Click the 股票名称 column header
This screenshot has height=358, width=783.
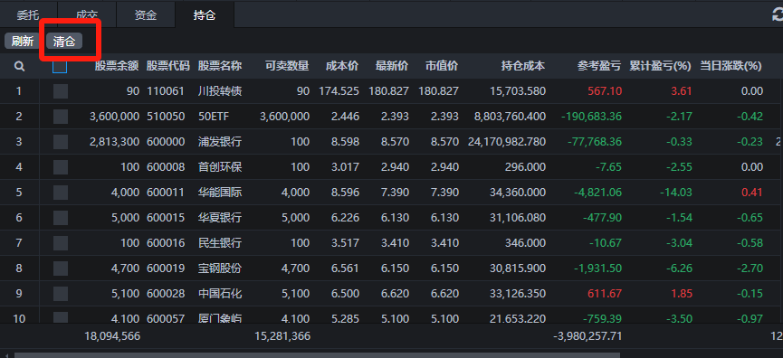tap(220, 66)
